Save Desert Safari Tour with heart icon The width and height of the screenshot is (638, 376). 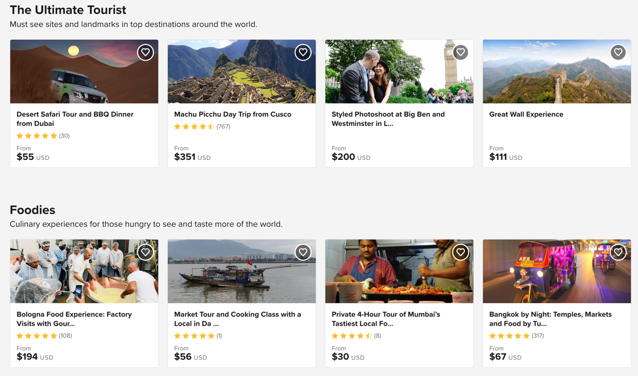tap(145, 52)
